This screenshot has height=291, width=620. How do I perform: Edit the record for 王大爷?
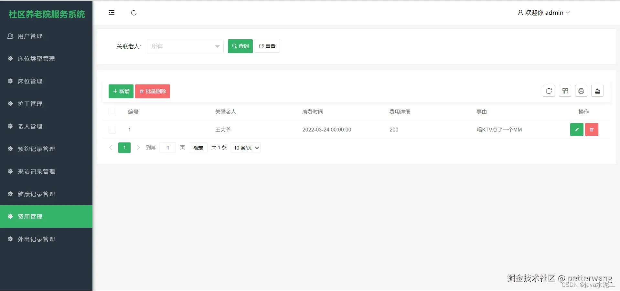577,130
